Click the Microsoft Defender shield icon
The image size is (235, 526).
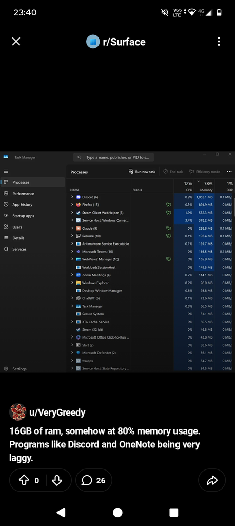(x=79, y=352)
